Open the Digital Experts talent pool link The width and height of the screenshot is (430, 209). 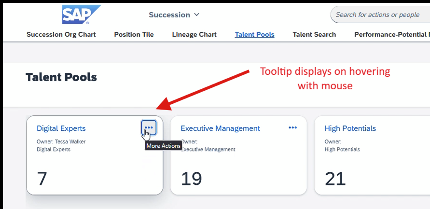click(x=61, y=128)
